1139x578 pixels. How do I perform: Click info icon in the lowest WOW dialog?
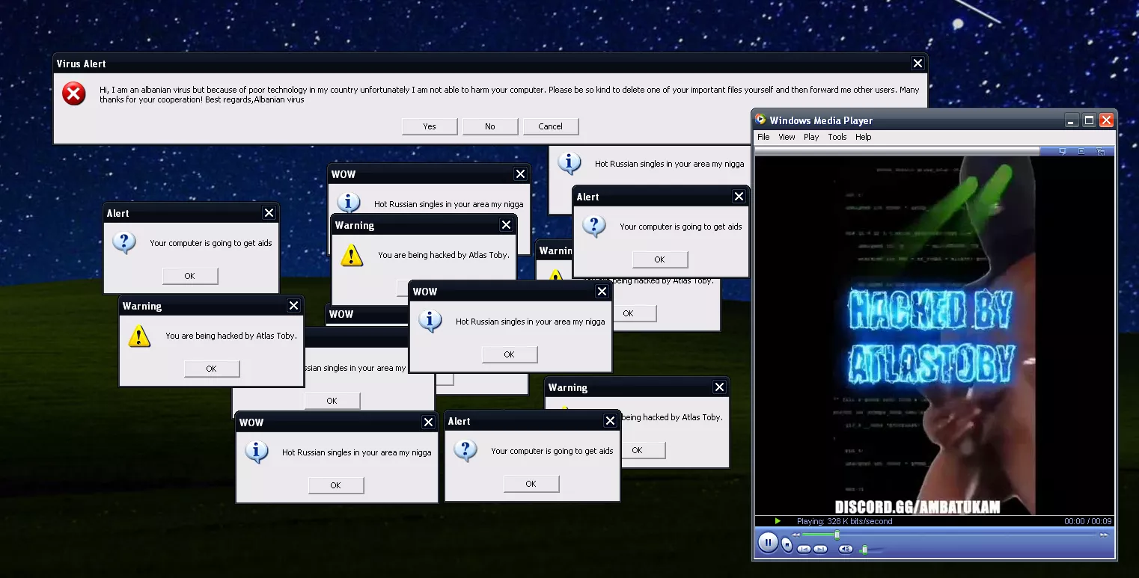[256, 452]
